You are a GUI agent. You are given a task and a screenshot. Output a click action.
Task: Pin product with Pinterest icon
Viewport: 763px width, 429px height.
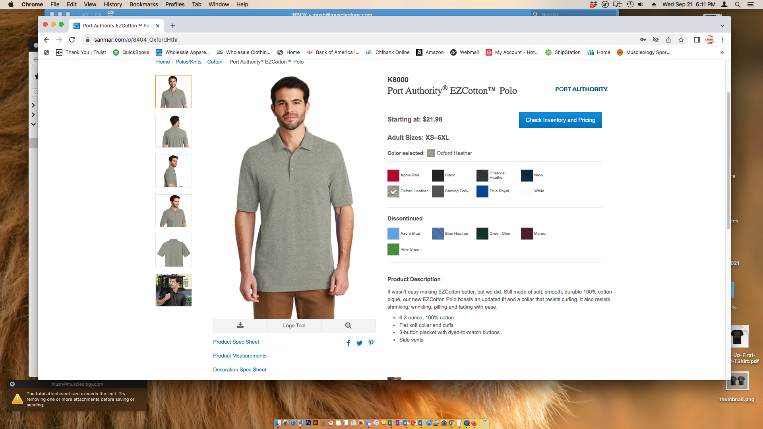coord(371,343)
